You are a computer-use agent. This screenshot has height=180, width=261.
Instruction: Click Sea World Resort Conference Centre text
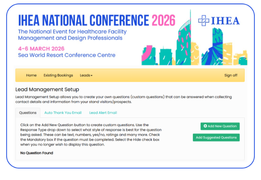click(x=67, y=55)
